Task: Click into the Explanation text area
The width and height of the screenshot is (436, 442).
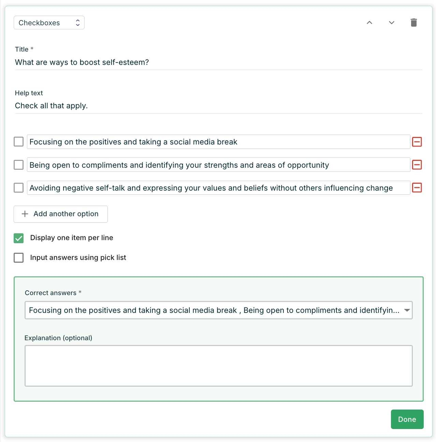Action: (x=218, y=366)
